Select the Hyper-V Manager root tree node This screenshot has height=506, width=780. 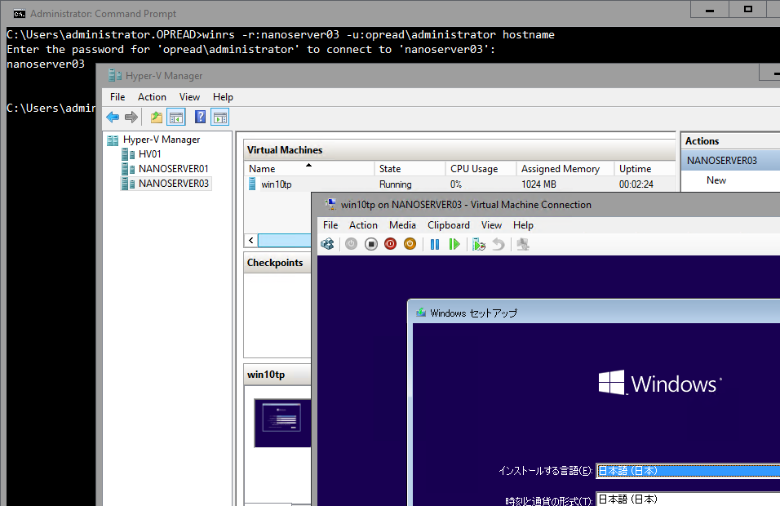click(x=162, y=140)
